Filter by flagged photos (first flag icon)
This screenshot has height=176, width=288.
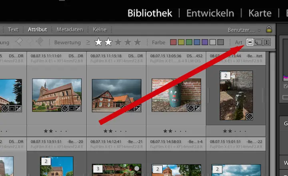click(19, 42)
